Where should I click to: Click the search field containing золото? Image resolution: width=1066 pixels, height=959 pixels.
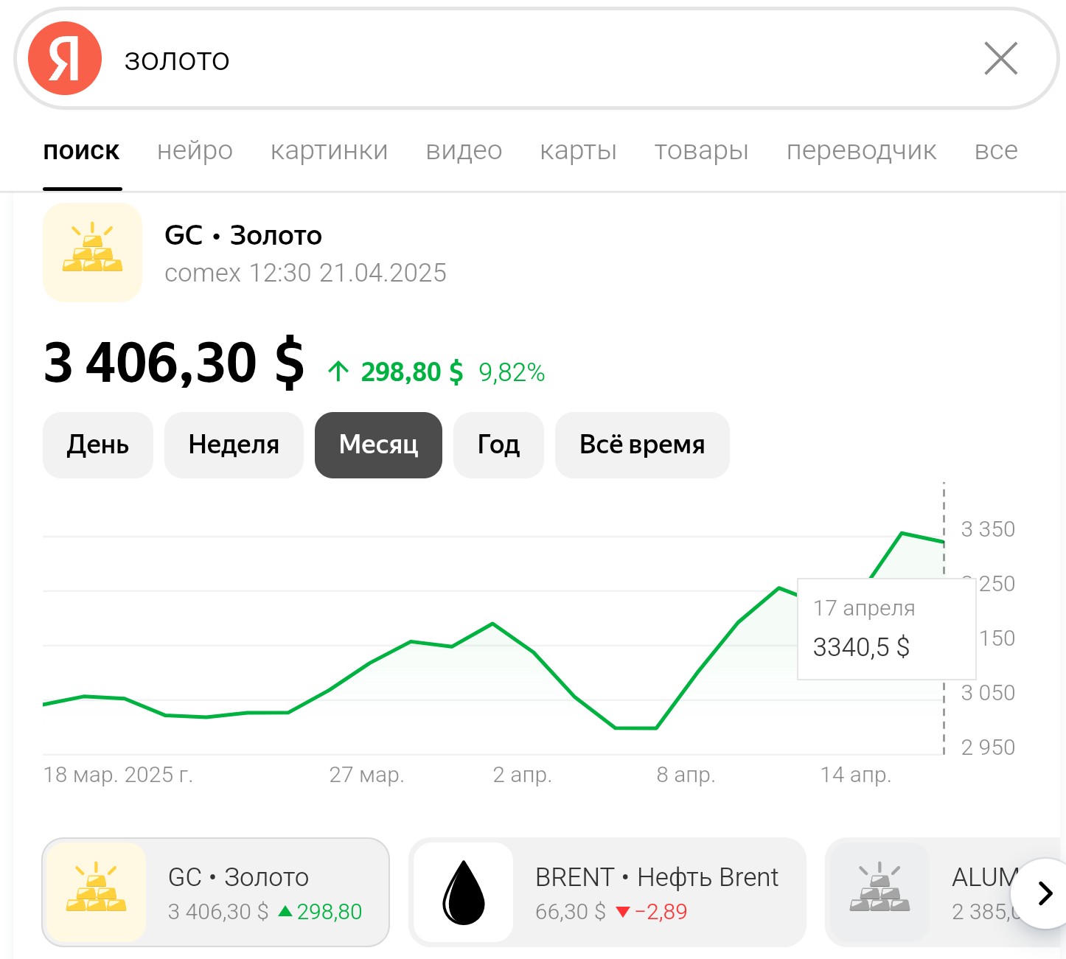tap(516, 60)
